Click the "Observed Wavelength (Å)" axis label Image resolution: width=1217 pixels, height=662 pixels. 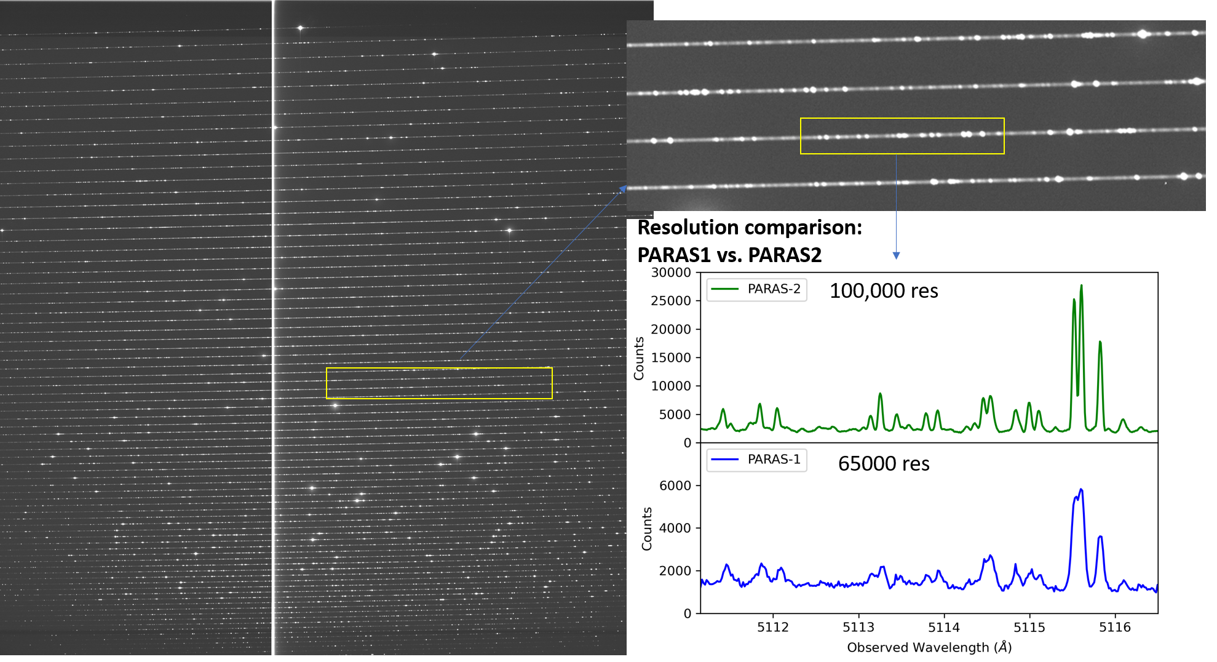929,647
